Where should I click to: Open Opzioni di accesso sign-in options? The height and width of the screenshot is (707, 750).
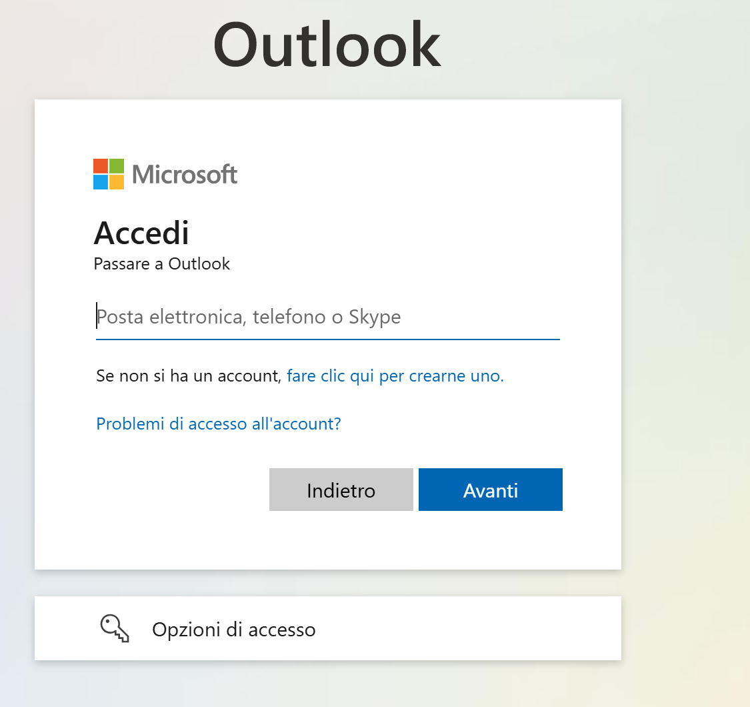tap(327, 628)
